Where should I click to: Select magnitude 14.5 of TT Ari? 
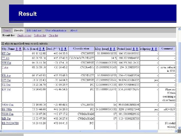114,58
